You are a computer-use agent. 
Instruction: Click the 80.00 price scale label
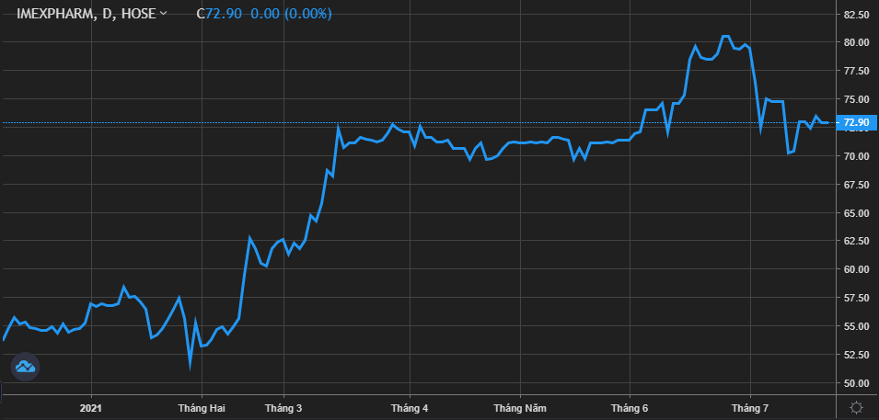857,42
